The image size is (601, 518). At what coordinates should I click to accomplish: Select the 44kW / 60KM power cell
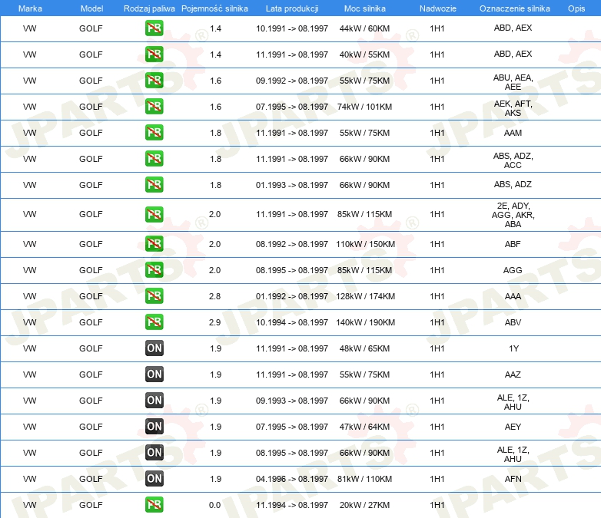pyautogui.click(x=364, y=28)
